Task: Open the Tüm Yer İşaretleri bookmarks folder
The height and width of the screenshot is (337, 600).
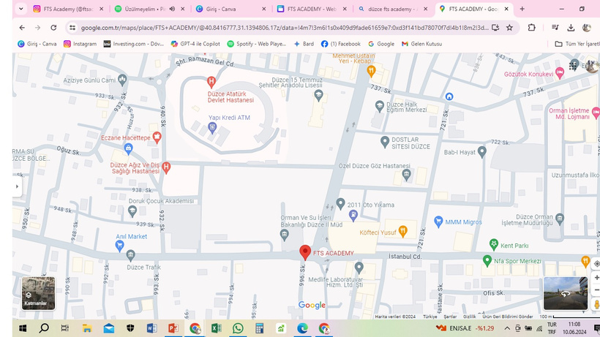Action: point(576,44)
